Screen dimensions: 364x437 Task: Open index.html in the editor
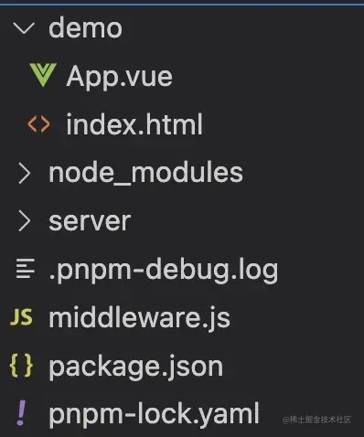click(134, 124)
